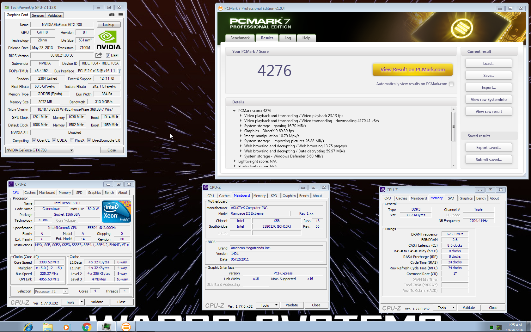This screenshot has height=332, width=531.
Task: Click CPU-Z Memory window title icon
Action: [x=383, y=190]
